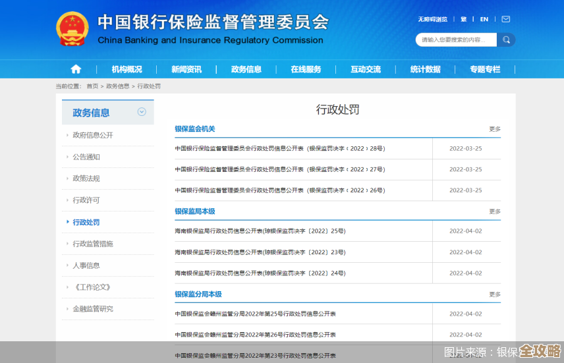Open the 新闻资讯 menu
The height and width of the screenshot is (363, 564).
point(186,69)
